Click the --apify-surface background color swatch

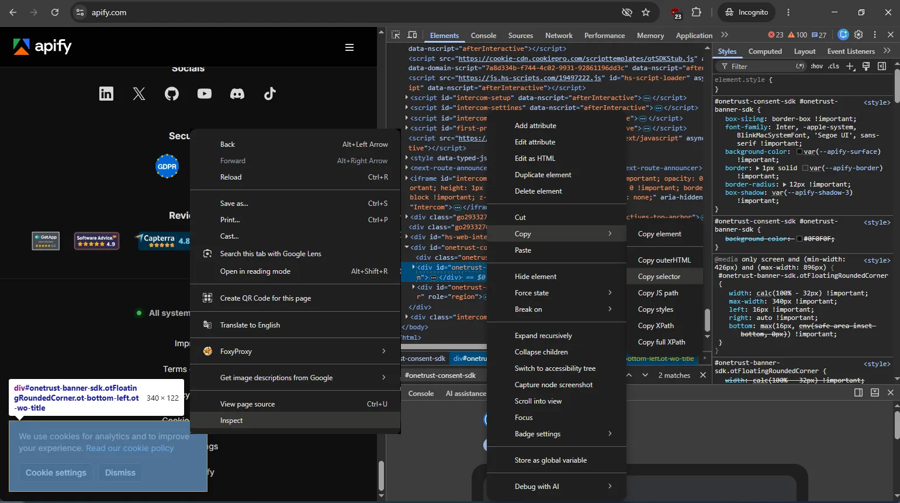tap(799, 151)
